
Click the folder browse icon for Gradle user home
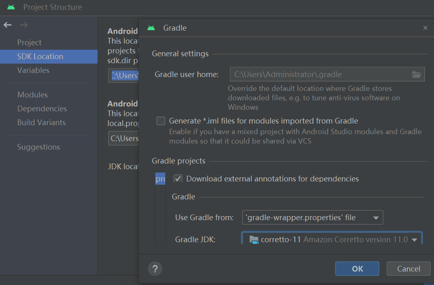coord(416,75)
